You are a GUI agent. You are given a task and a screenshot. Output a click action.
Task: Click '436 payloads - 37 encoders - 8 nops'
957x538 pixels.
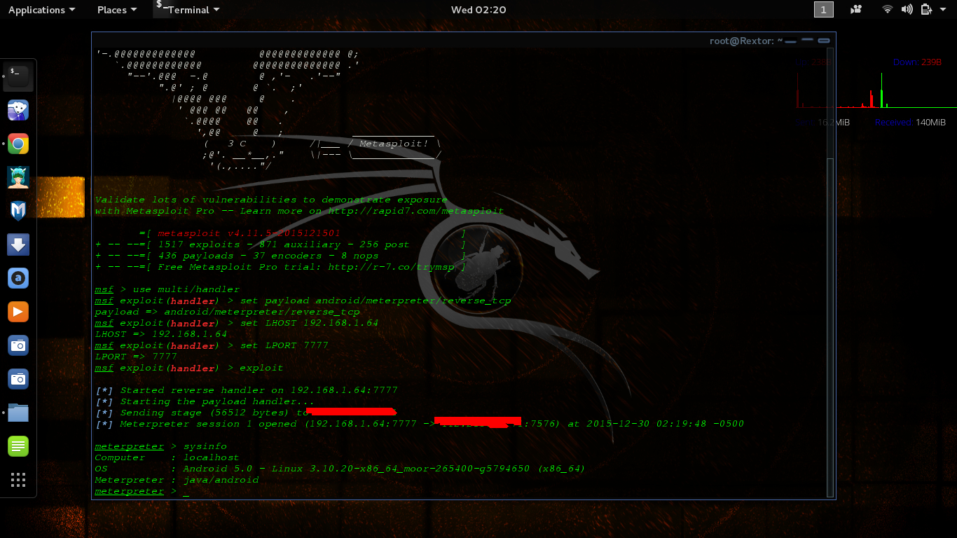pos(268,256)
